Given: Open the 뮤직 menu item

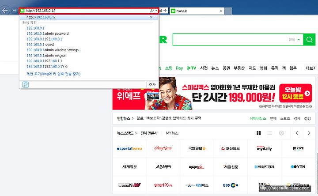Looking at the screenshot, I should pos(275,68).
